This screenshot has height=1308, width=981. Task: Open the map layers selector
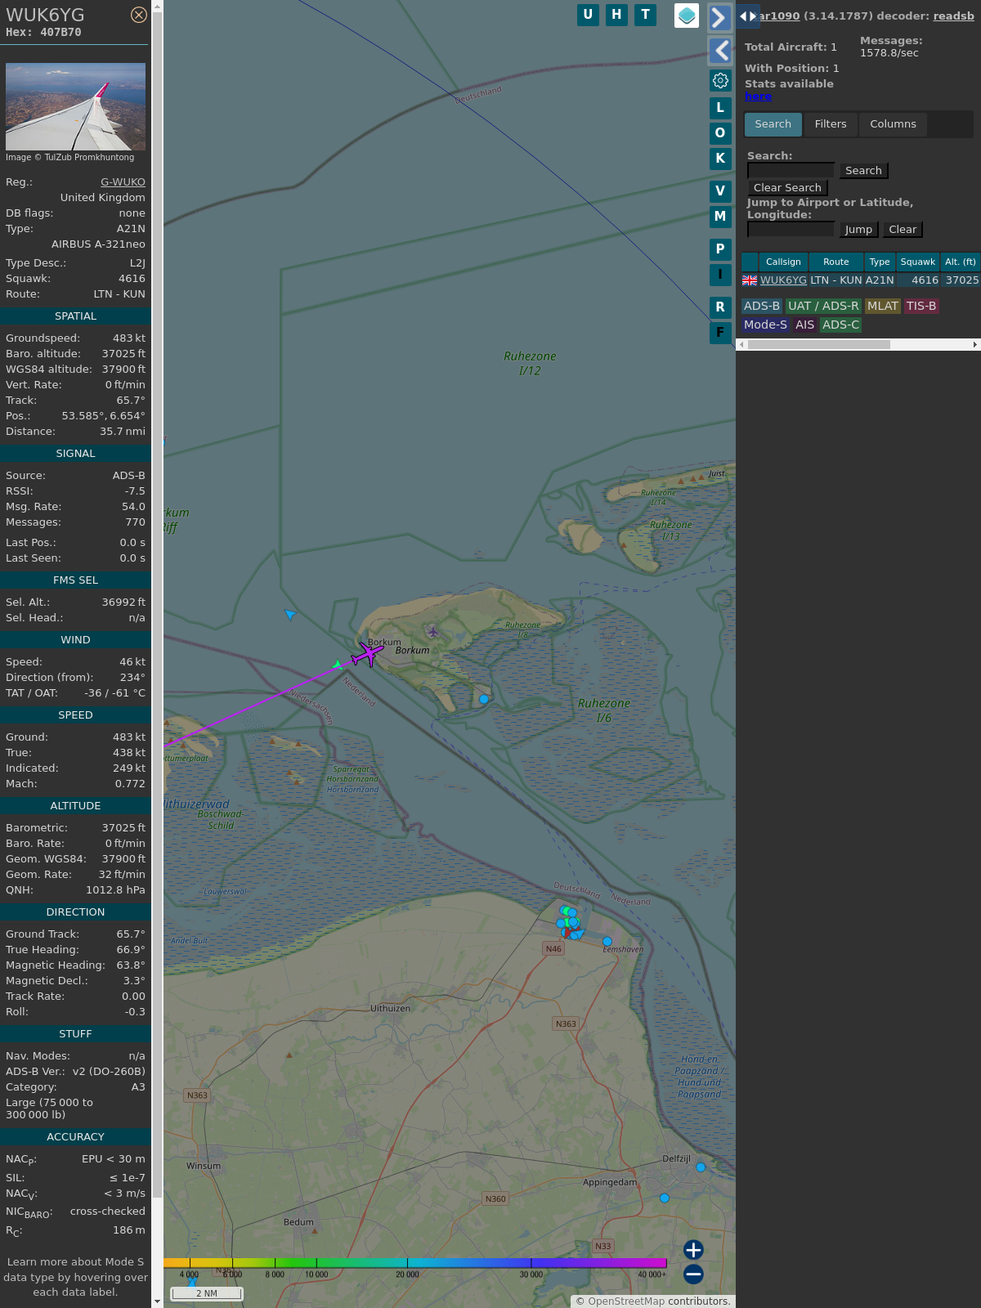tap(687, 16)
